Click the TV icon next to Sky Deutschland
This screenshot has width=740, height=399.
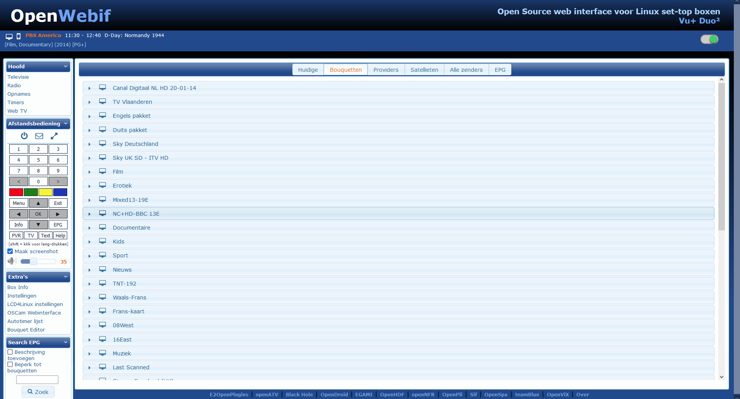click(x=102, y=144)
